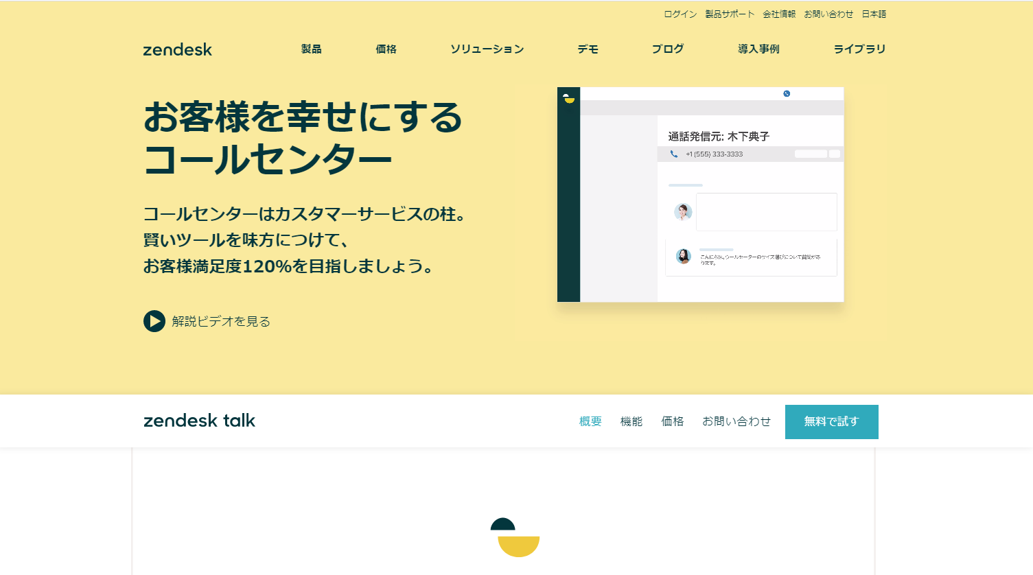Click the heading お客様を幸せにする コールセンター
The height and width of the screenshot is (575, 1033).
pos(303,138)
